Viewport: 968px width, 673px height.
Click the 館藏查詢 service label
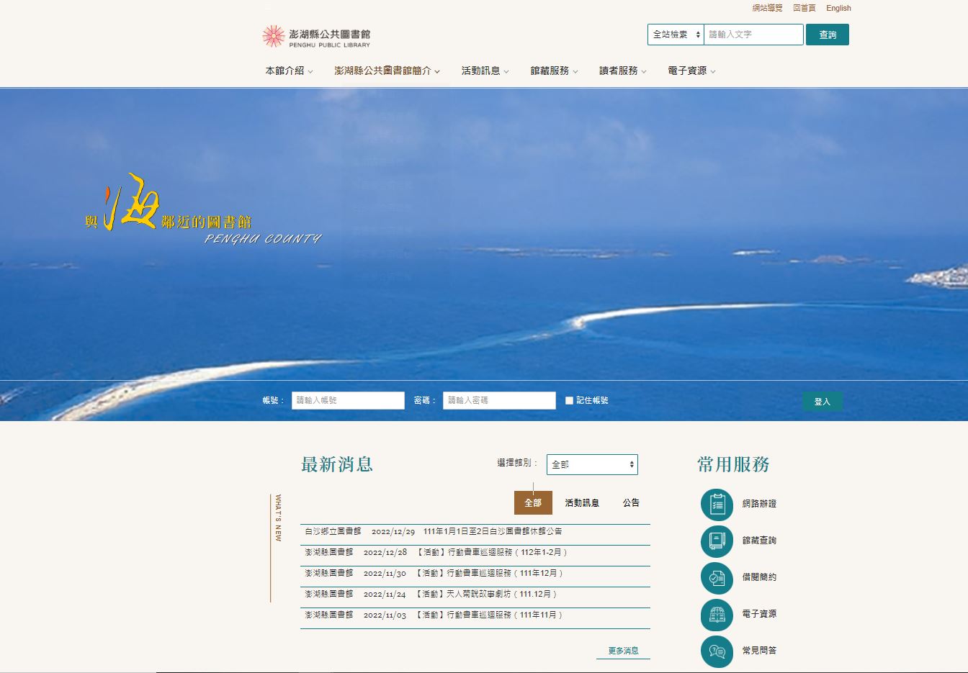pyautogui.click(x=759, y=541)
